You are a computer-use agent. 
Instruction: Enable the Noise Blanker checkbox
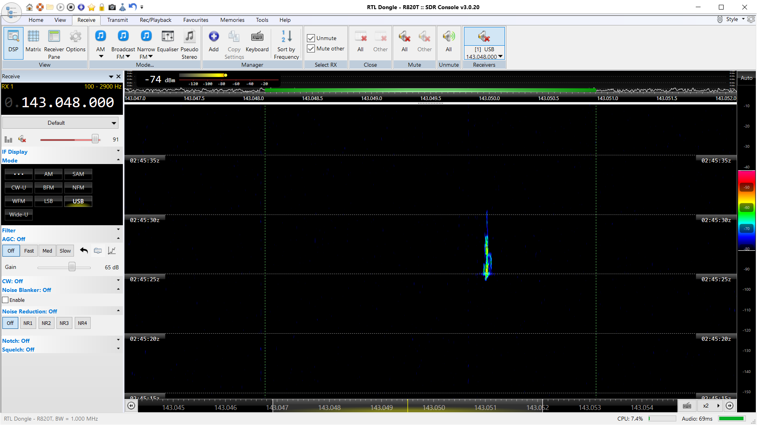(6, 300)
